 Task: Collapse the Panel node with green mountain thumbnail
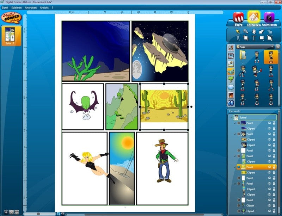[235, 156]
